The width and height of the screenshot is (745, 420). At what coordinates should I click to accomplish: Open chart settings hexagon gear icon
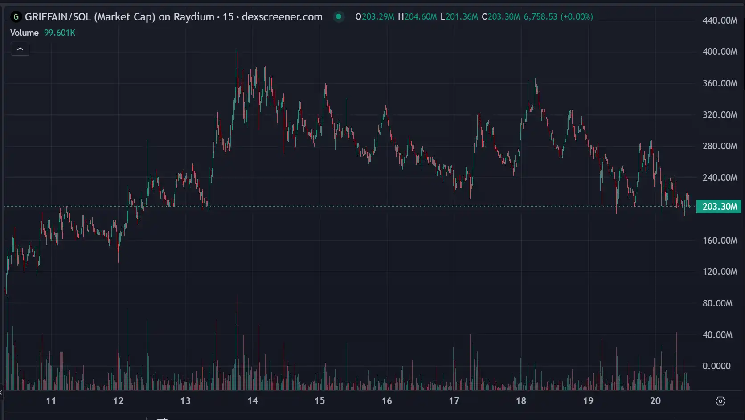tap(720, 401)
